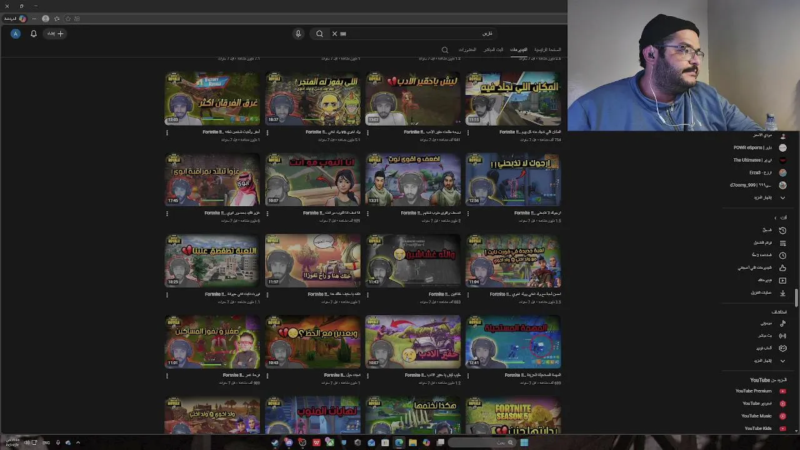The height and width of the screenshot is (450, 800).
Task: Clear the search box with X icon
Action: click(x=334, y=34)
